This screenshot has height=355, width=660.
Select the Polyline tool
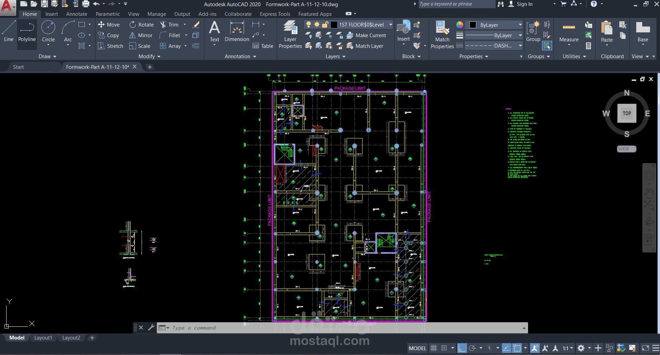[x=27, y=33]
